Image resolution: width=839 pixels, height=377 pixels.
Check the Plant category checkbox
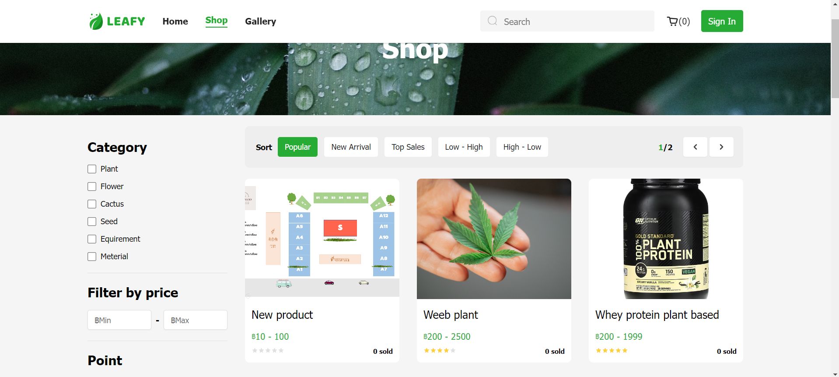pyautogui.click(x=92, y=169)
